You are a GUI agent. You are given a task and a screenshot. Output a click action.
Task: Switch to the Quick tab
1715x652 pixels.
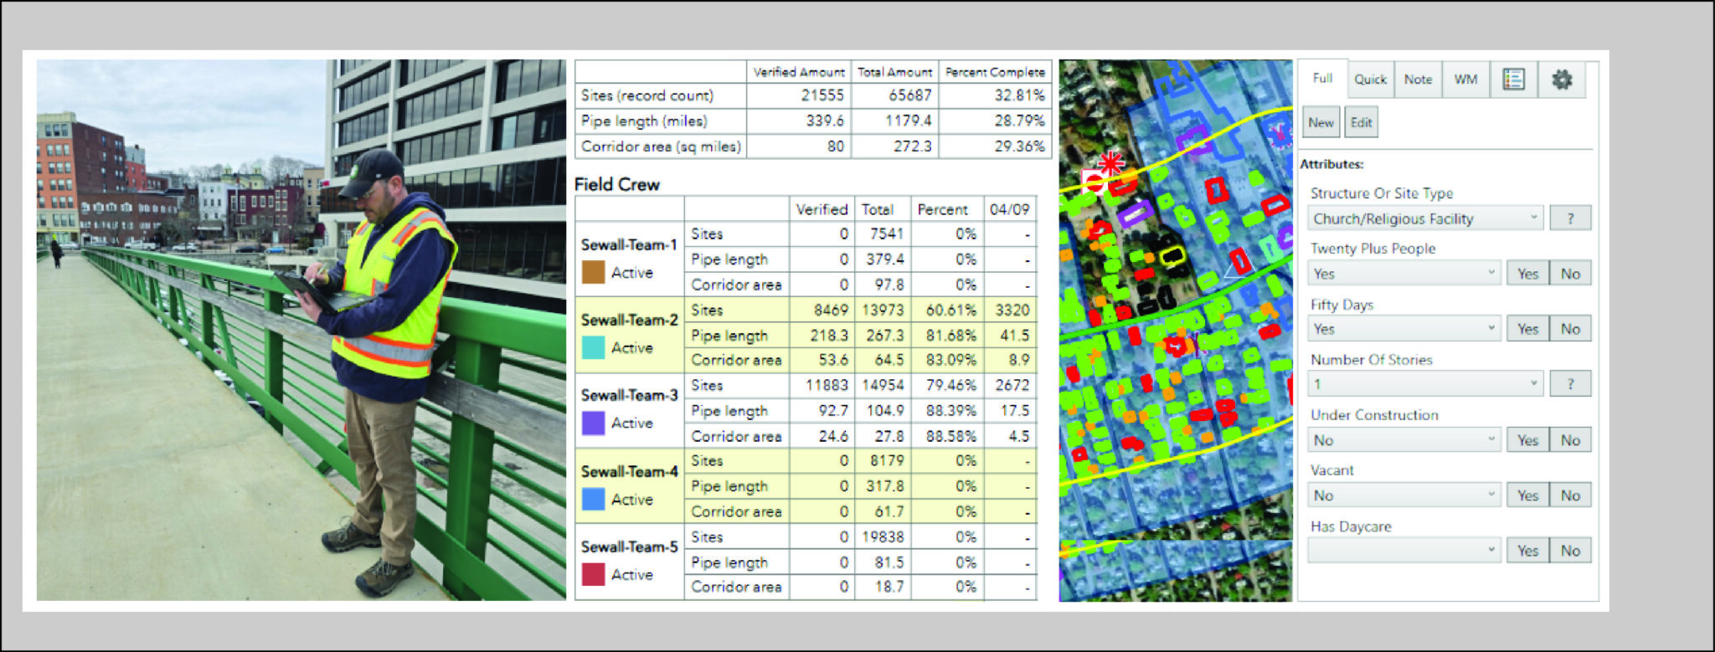coord(1370,80)
